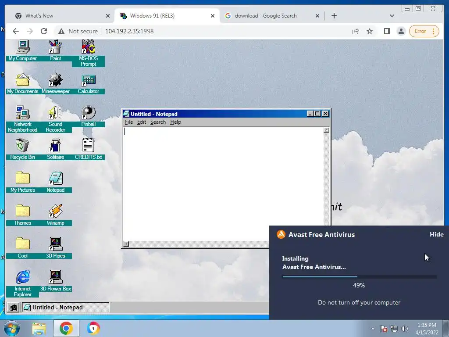This screenshot has height=337, width=449.
Task: Open the Notepad Help menu
Action: [x=175, y=122]
